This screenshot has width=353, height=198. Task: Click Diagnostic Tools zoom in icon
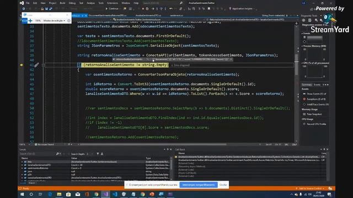click(316, 20)
